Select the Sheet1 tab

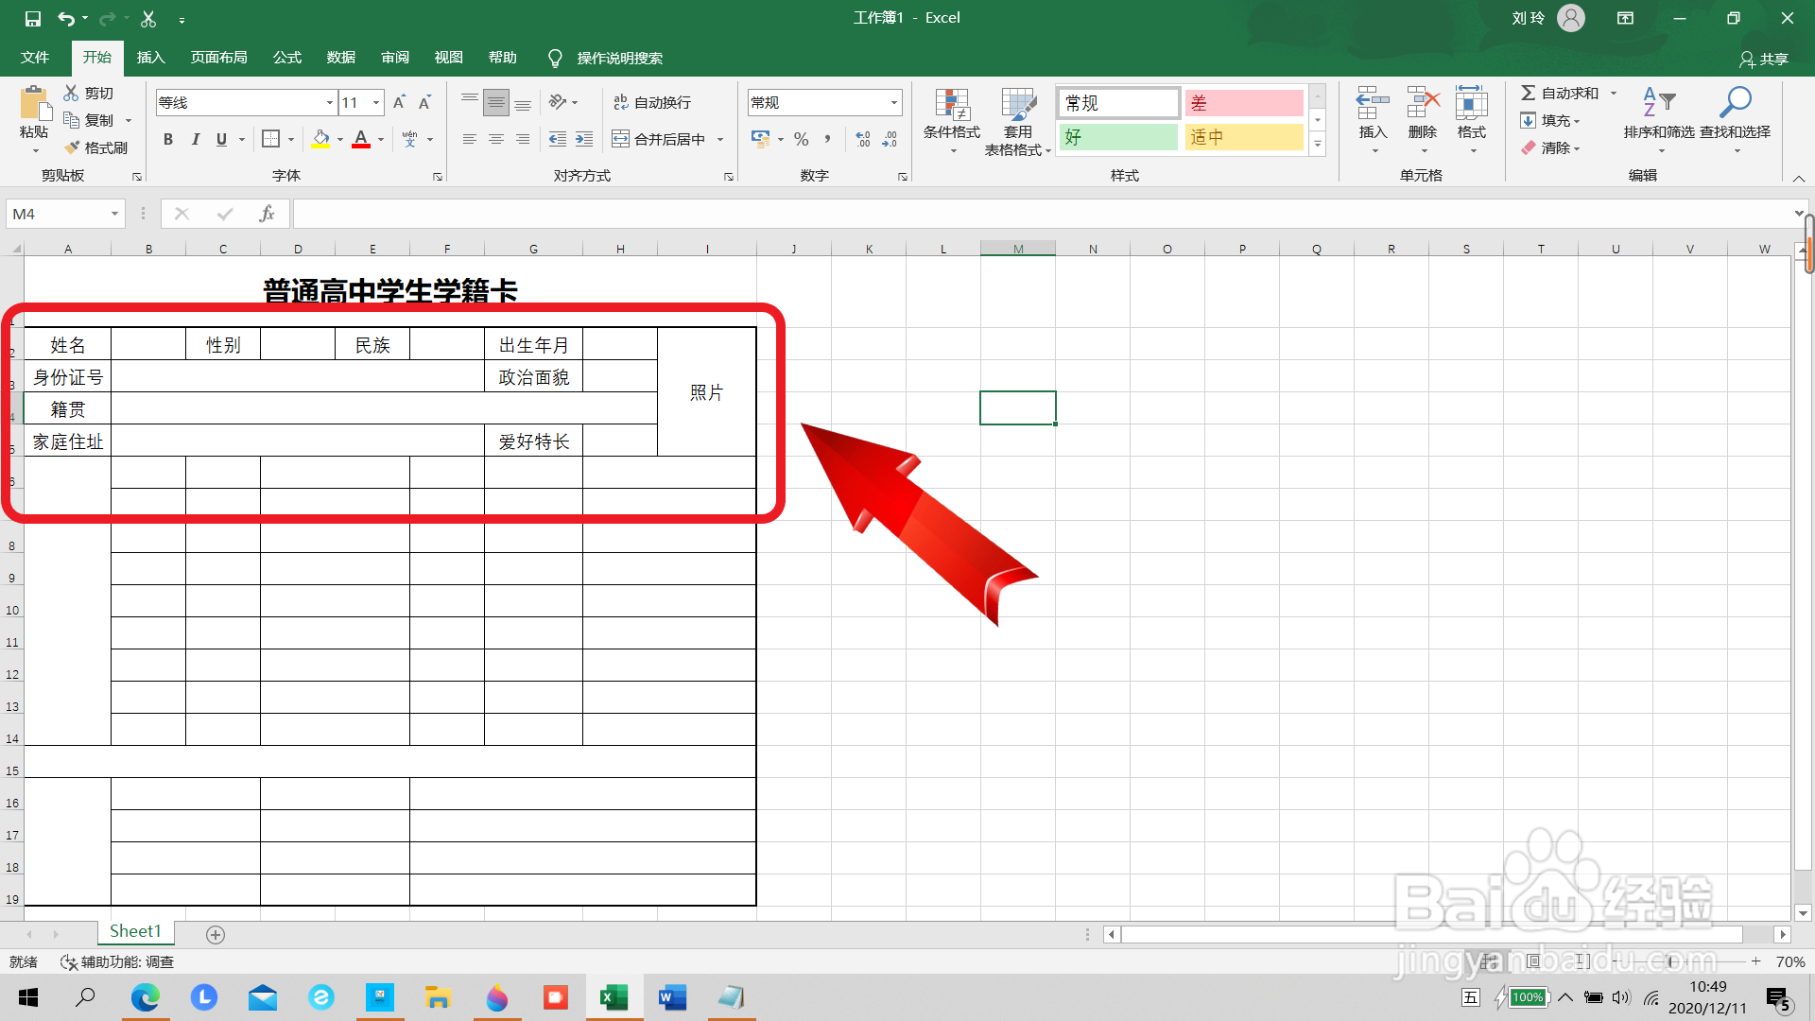[135, 930]
